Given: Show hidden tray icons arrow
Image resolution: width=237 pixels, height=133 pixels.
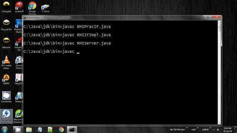Looking at the screenshot, I should click(214, 130).
